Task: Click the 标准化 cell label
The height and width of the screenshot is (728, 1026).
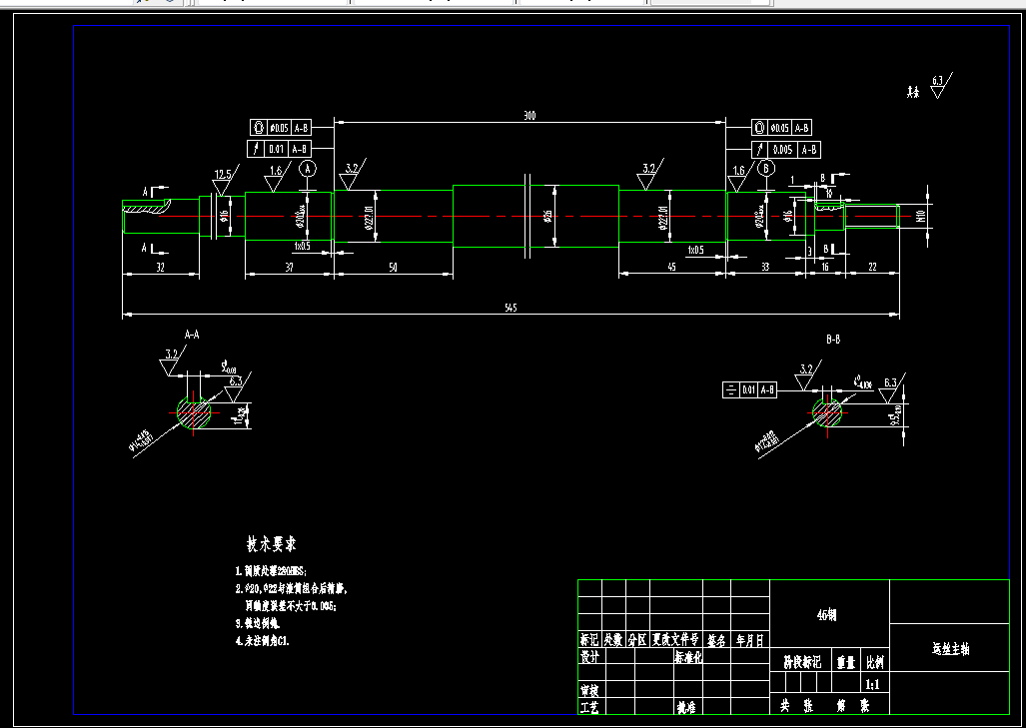Action: click(688, 657)
